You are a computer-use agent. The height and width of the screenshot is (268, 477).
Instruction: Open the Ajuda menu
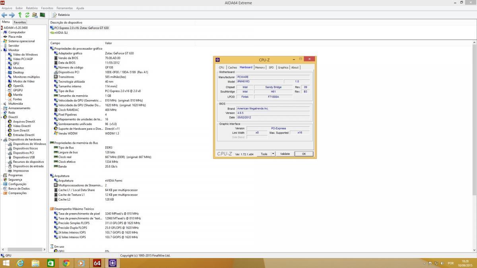tap(80, 8)
